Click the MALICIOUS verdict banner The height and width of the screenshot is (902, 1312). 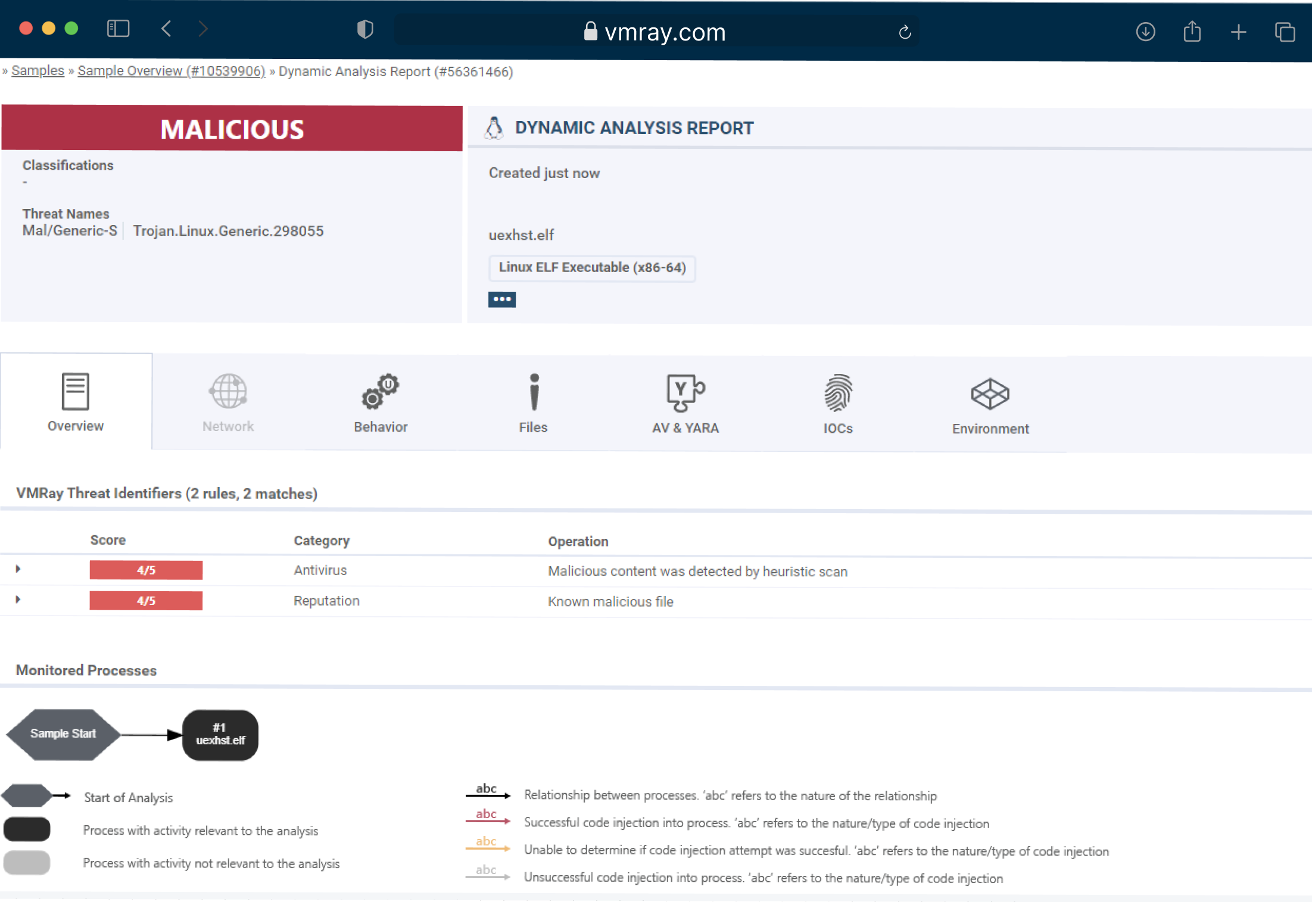(x=232, y=129)
